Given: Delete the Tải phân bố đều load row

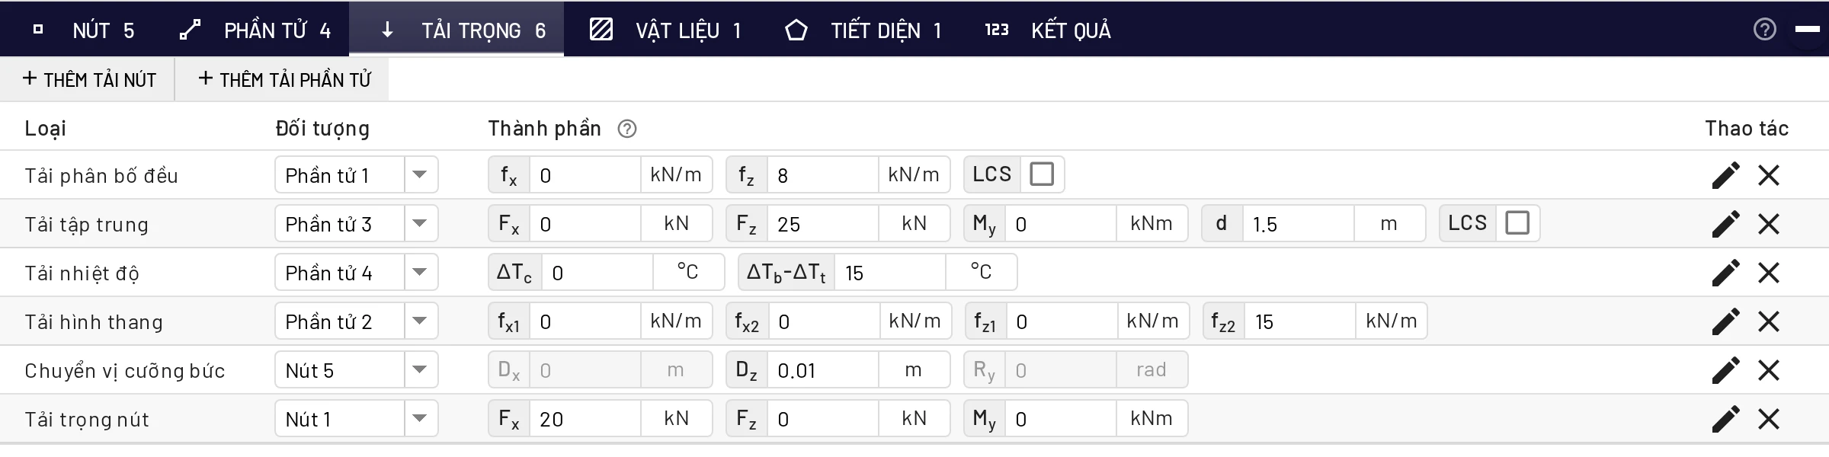Looking at the screenshot, I should tap(1768, 175).
